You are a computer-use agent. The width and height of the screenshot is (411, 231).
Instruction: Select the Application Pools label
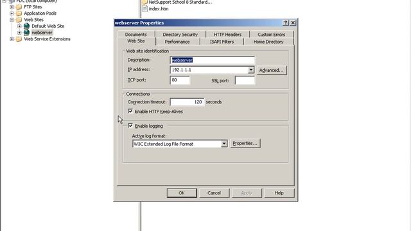tap(40, 13)
